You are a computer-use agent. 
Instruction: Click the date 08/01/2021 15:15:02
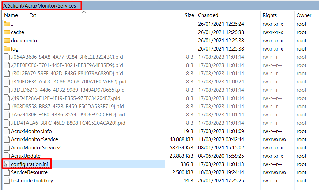pyautogui.click(x=221, y=148)
